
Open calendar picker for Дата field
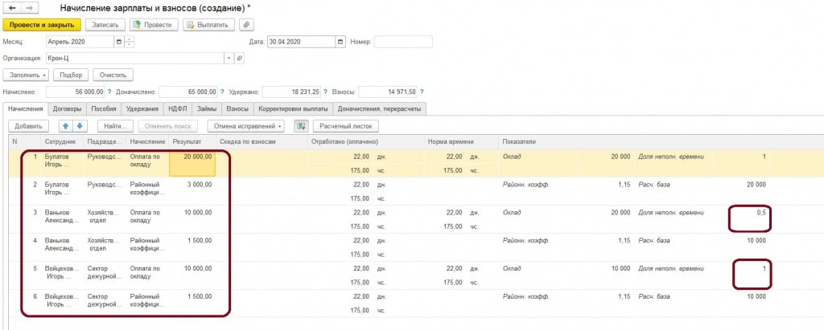point(341,42)
